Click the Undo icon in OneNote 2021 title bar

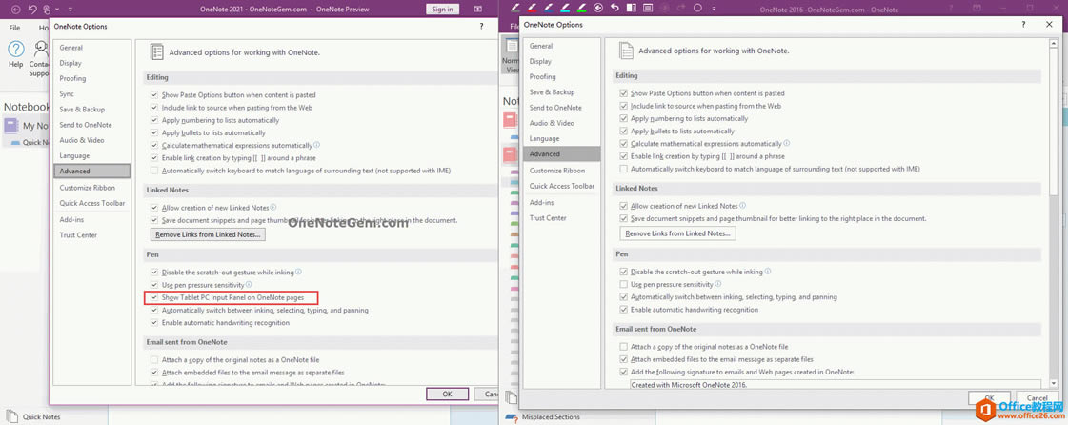pos(31,10)
